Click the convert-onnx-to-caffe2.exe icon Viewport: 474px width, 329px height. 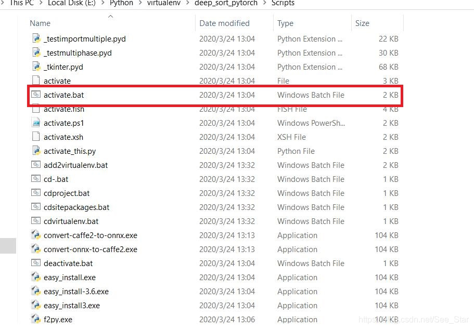click(36, 249)
